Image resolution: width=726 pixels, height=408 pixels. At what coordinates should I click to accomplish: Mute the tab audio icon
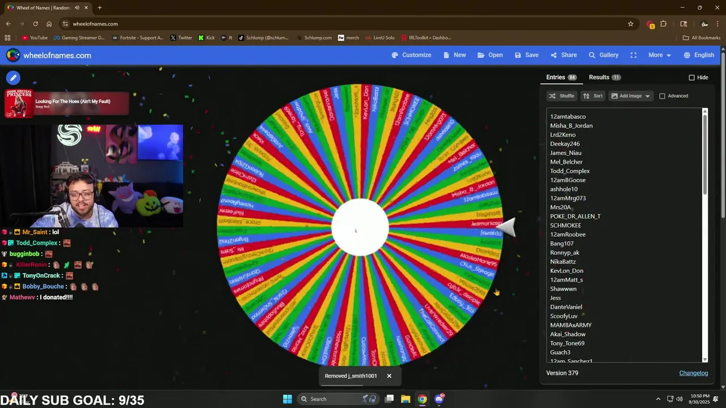point(77,7)
